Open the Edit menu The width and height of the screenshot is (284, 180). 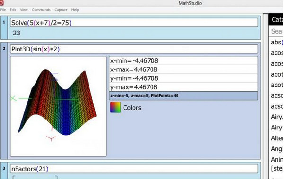(x=13, y=10)
